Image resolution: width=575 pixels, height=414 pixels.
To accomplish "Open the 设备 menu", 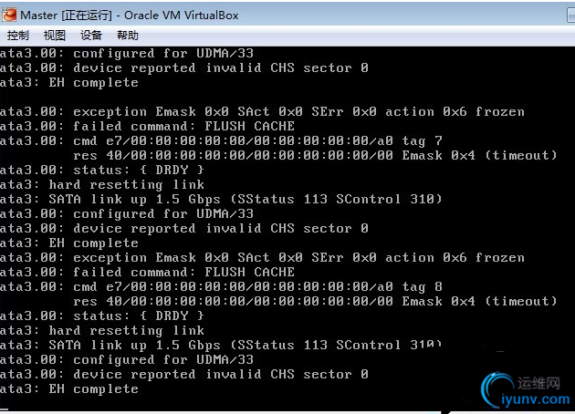I will (x=91, y=36).
